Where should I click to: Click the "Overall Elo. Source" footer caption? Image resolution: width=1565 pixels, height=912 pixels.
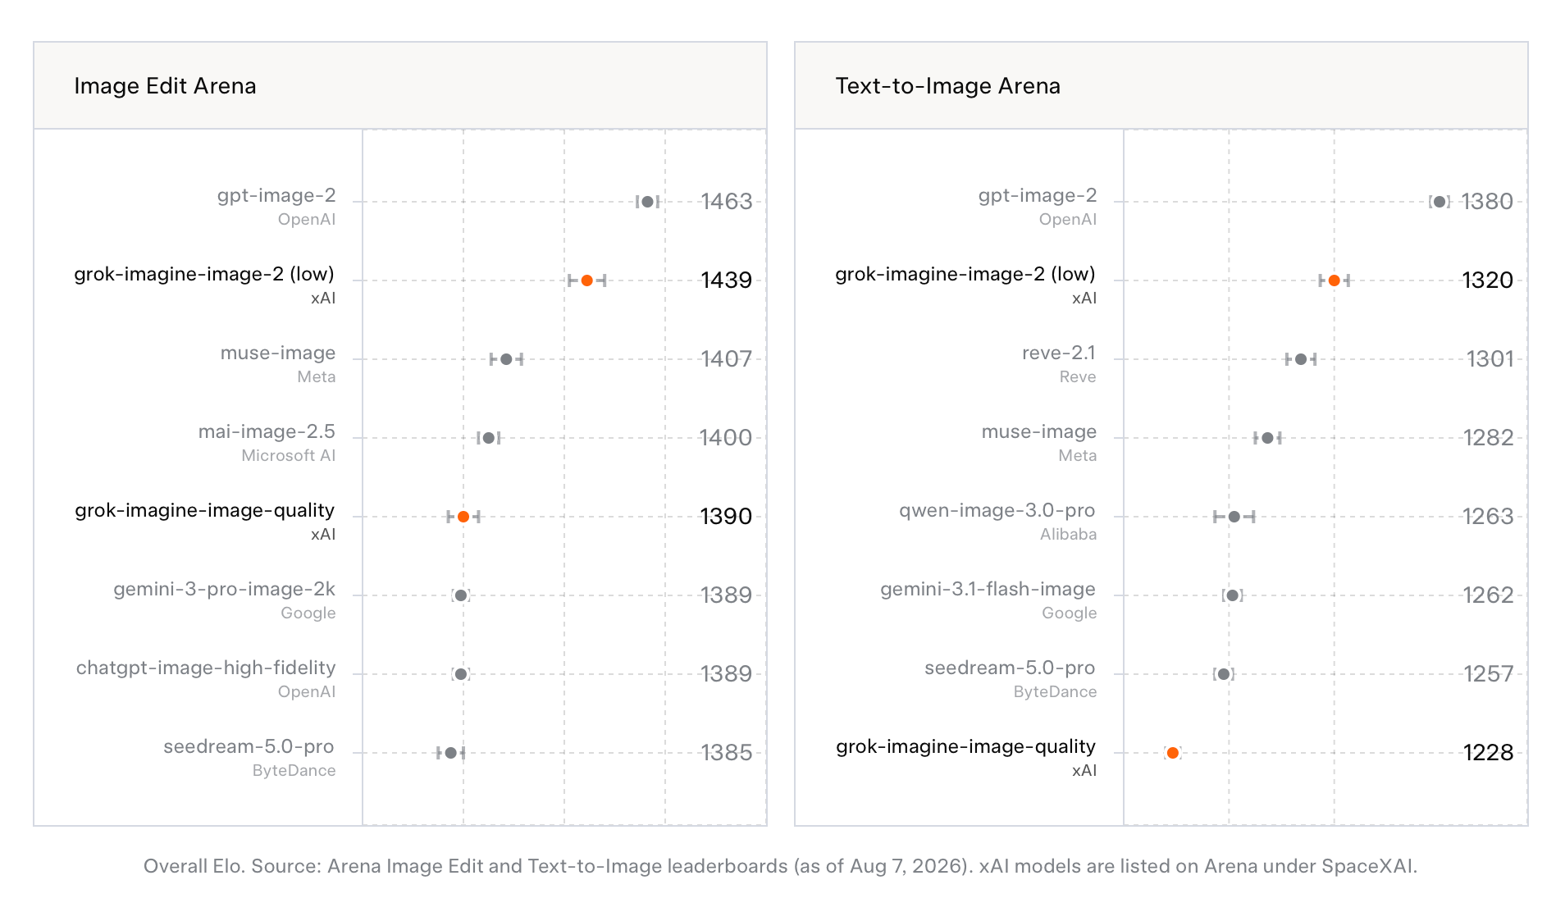point(780,866)
